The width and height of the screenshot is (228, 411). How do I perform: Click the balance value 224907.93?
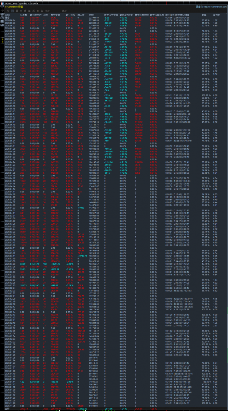point(94,25)
